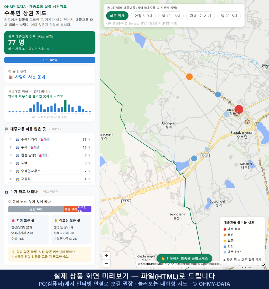269x289 pixels.
Task: Switch to 낮 10~16시 time filter
Action: (171, 16)
